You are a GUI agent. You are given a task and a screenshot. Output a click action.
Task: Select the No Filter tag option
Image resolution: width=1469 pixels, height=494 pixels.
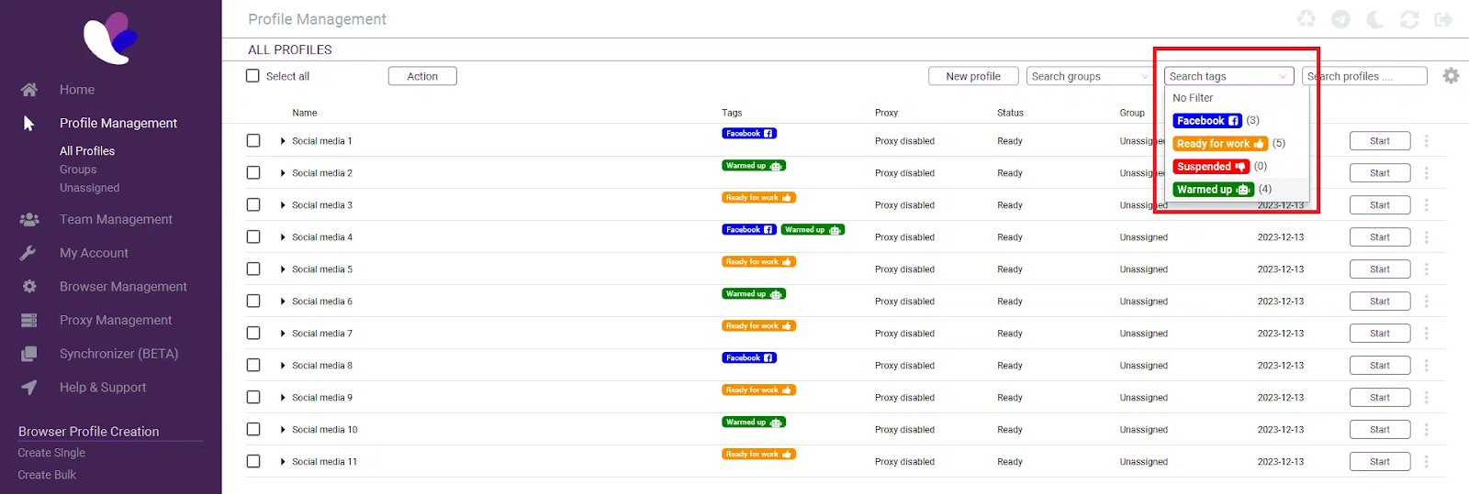[x=1193, y=98]
